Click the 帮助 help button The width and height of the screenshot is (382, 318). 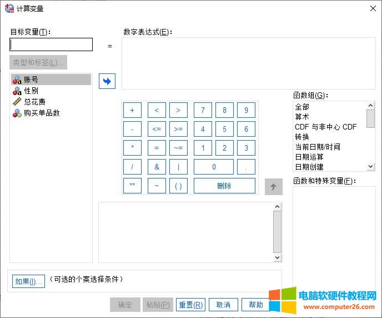coord(256,305)
